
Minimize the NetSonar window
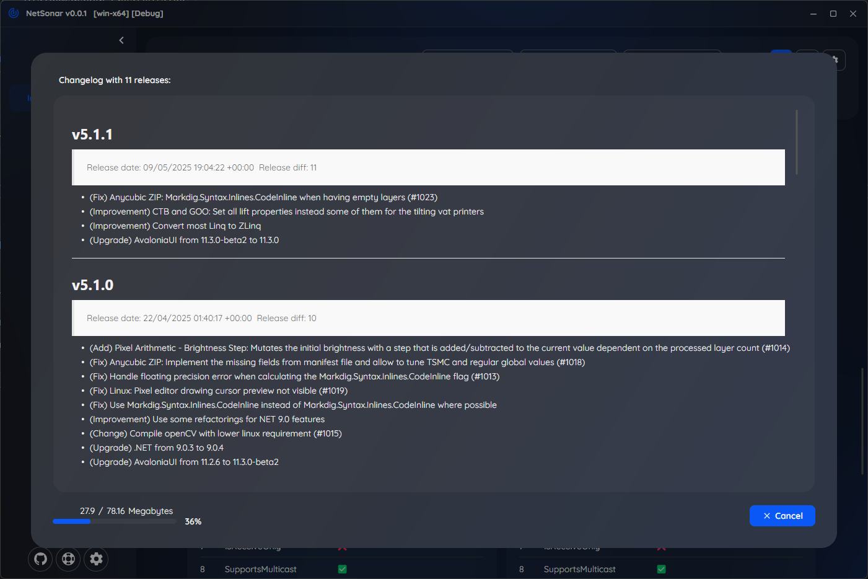[813, 14]
